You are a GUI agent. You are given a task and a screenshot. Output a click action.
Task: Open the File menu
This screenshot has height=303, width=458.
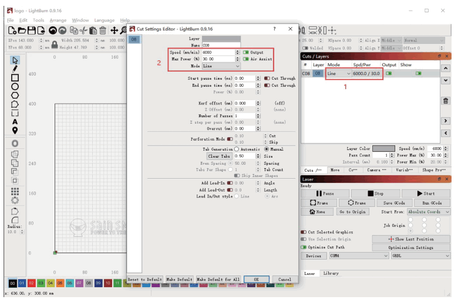(10, 20)
